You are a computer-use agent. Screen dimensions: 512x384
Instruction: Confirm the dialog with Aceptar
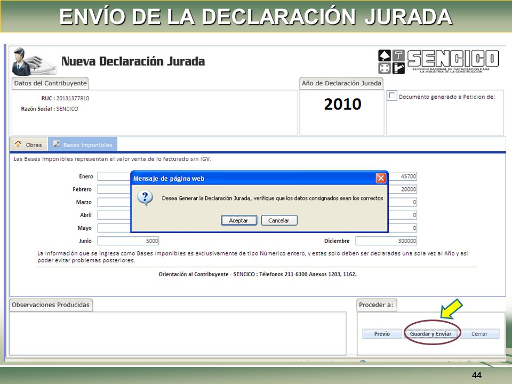pos(239,220)
